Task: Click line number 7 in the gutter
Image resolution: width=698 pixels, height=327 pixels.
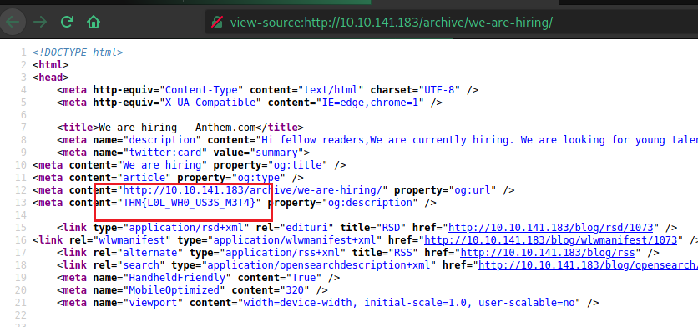Action: (x=24, y=128)
